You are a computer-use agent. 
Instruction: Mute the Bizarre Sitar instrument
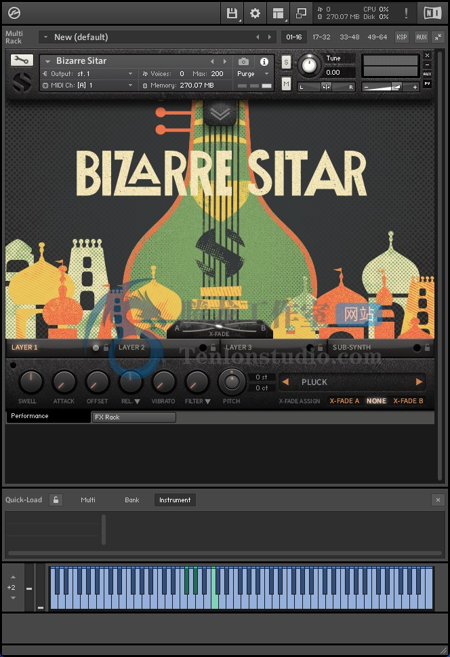[x=286, y=84]
